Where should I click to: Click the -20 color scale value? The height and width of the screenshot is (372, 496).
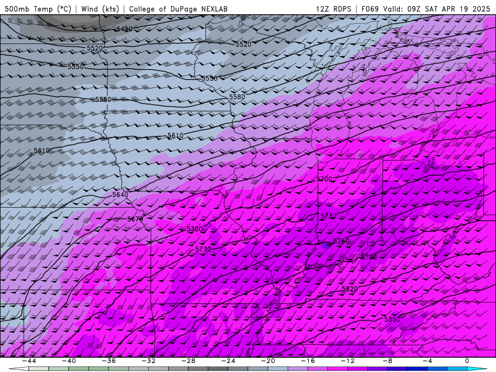pyautogui.click(x=268, y=361)
